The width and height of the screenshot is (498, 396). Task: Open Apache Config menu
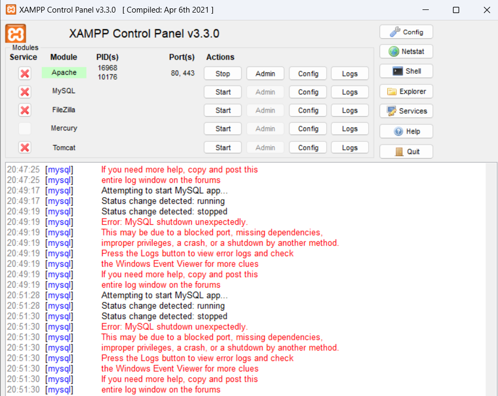(x=308, y=74)
